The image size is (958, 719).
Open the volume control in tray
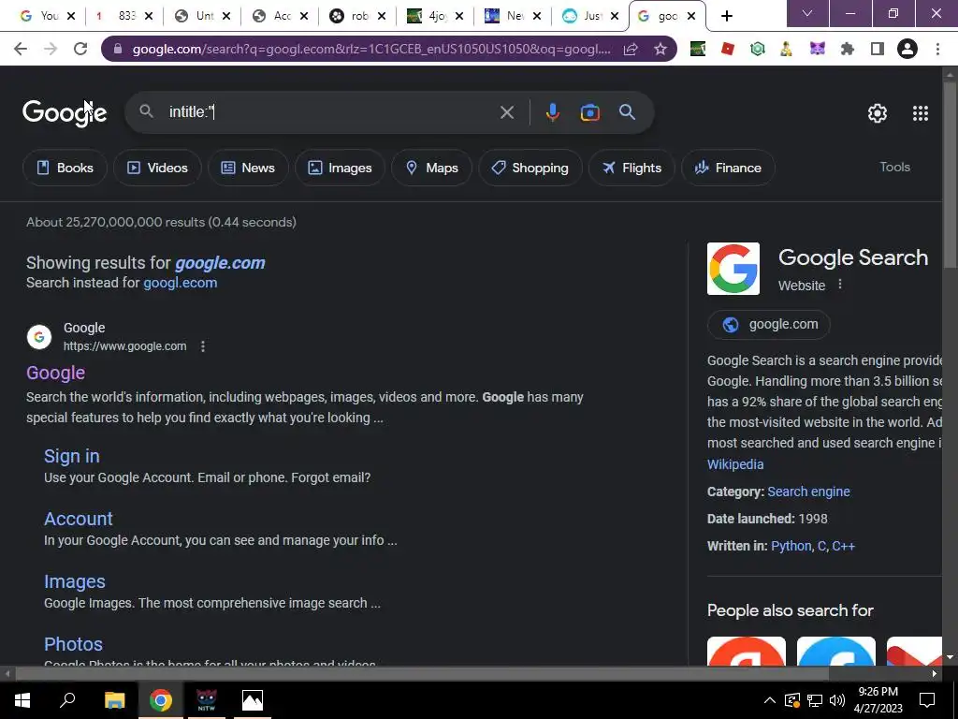click(x=837, y=700)
